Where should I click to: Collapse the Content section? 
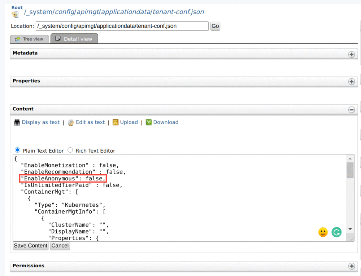(351, 110)
